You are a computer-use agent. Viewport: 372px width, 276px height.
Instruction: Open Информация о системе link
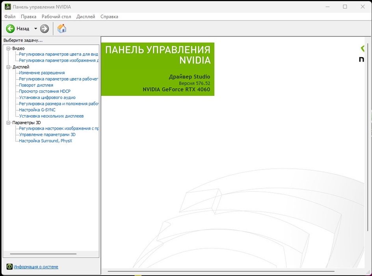pos(36,267)
